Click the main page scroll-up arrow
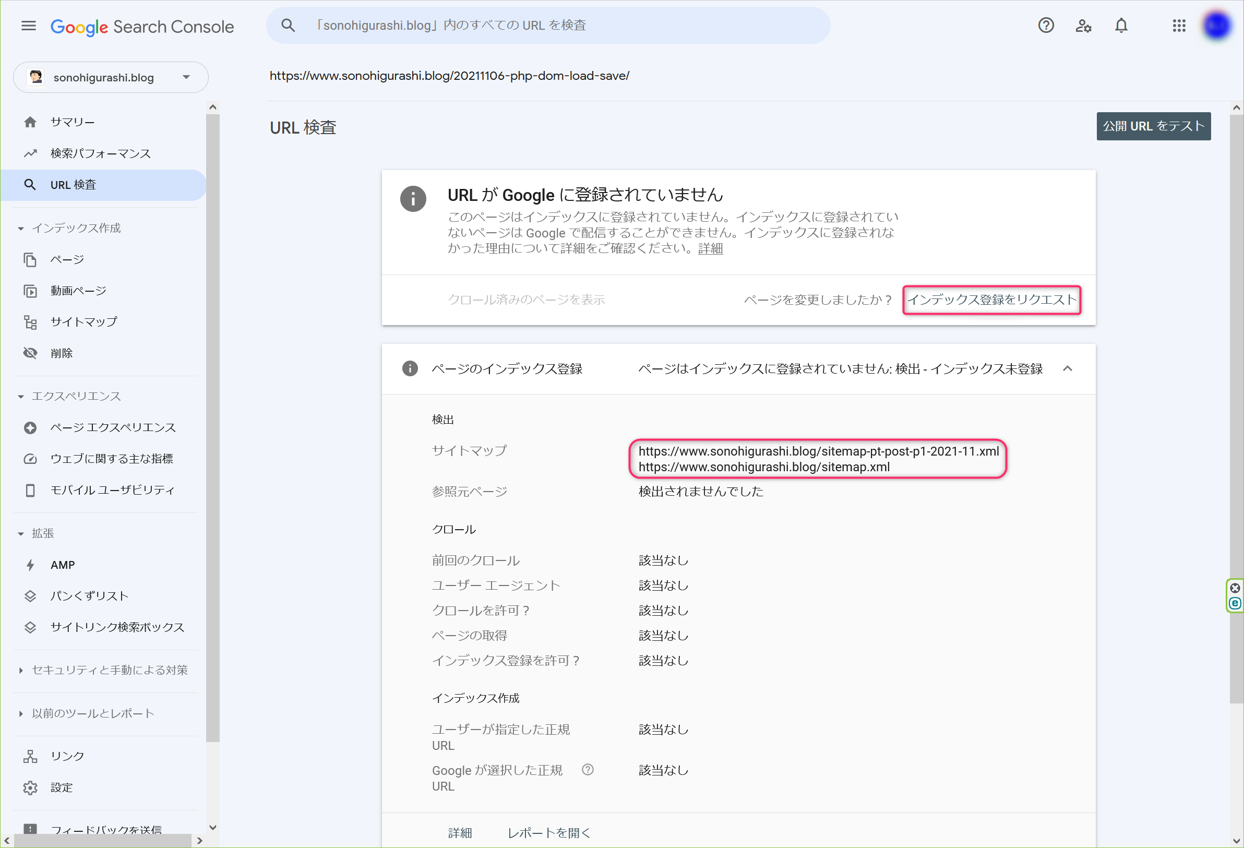Viewport: 1244px width, 848px height. pos(1236,108)
